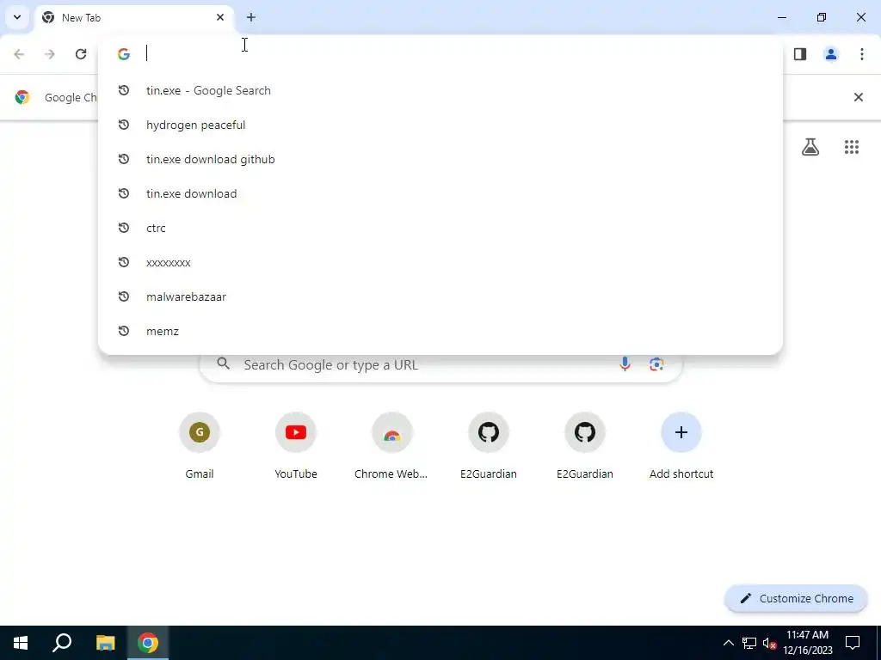The width and height of the screenshot is (881, 660).
Task: Open the tab search dropdown arrow
Action: (17, 17)
